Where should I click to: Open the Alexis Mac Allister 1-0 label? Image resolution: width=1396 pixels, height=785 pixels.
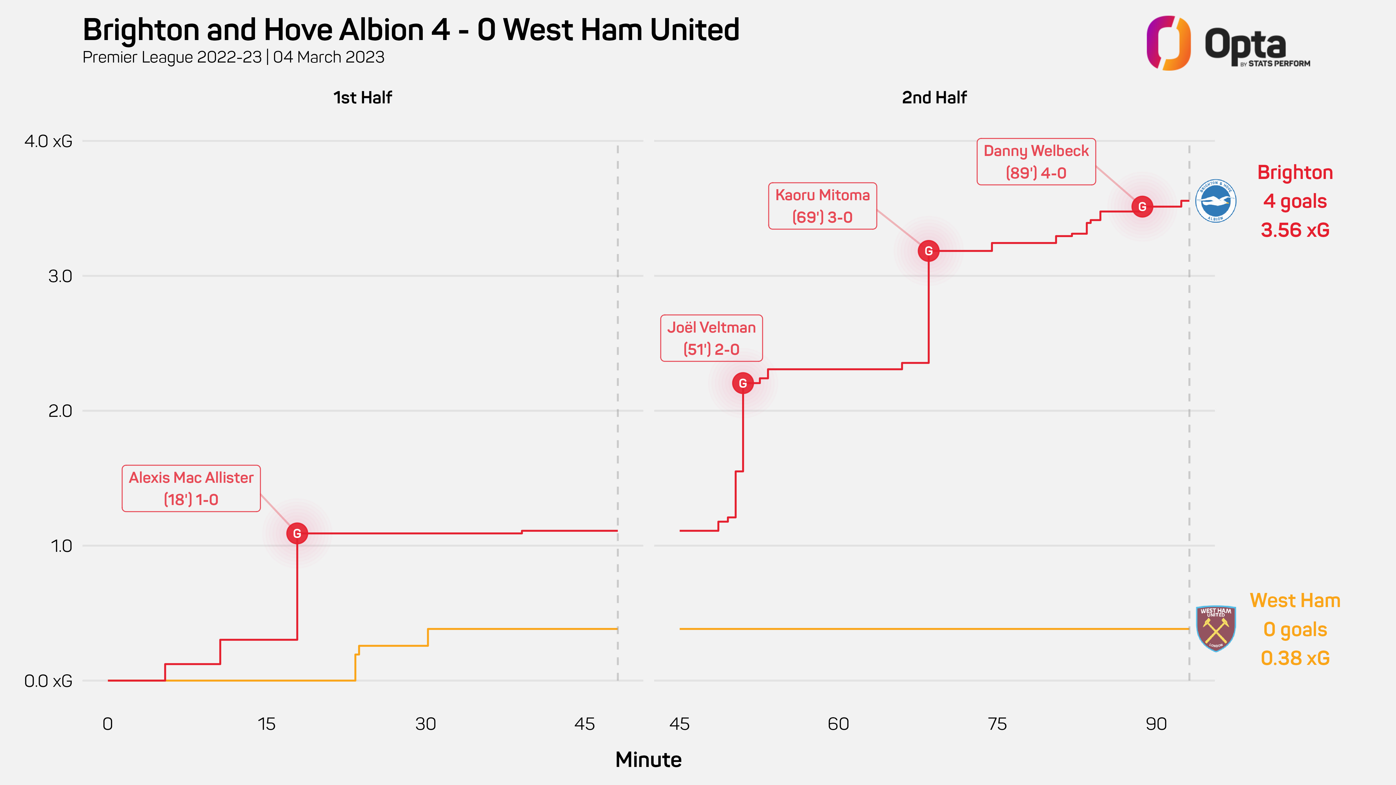191,488
